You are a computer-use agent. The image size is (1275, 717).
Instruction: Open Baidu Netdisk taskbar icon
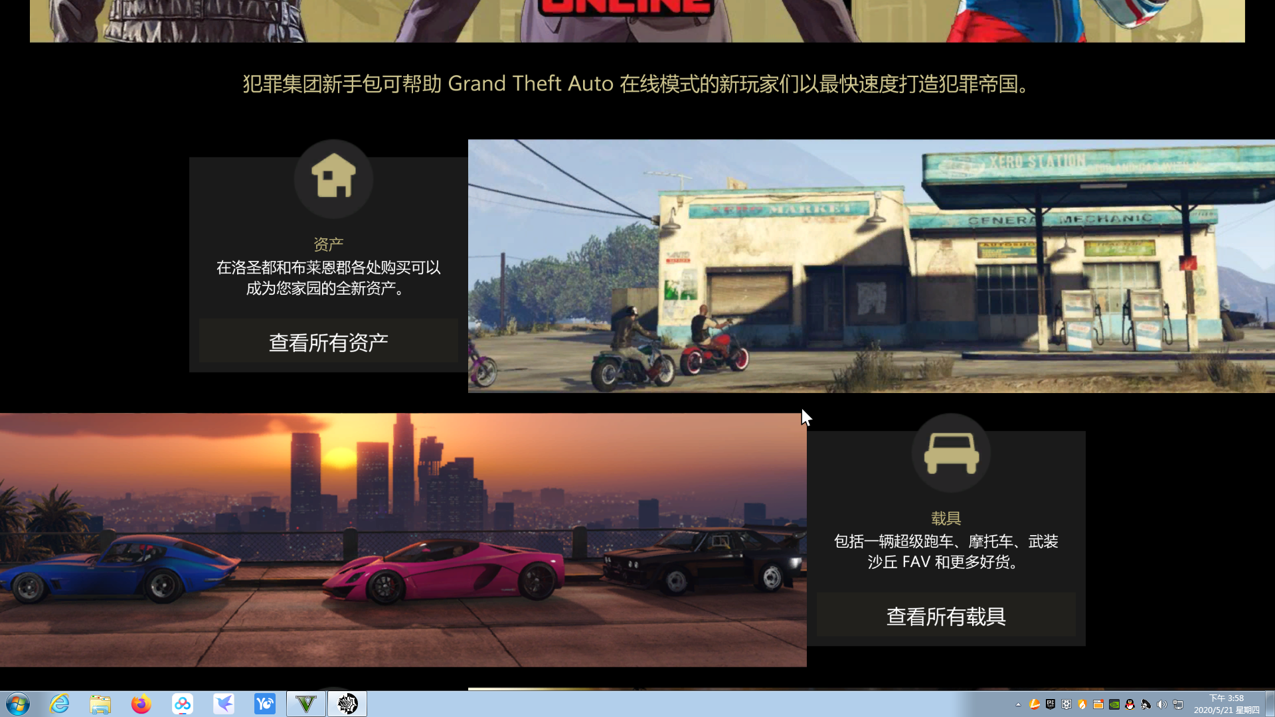coord(182,704)
